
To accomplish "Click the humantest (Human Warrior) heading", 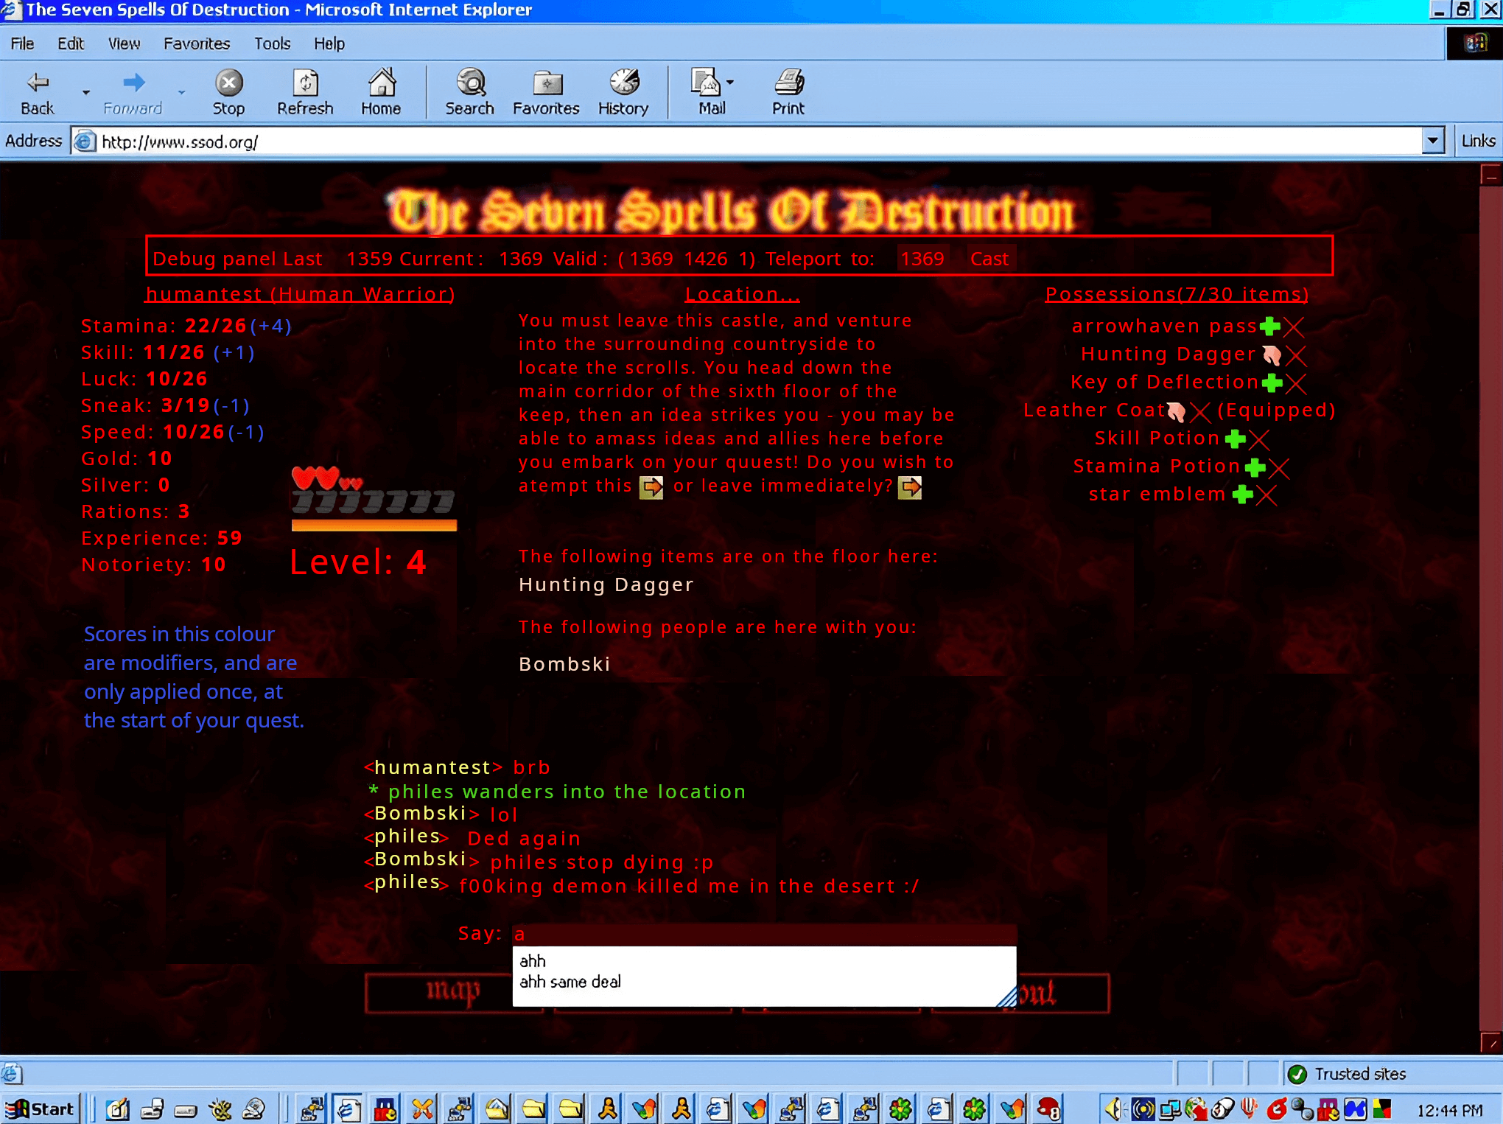I will click(x=300, y=294).
